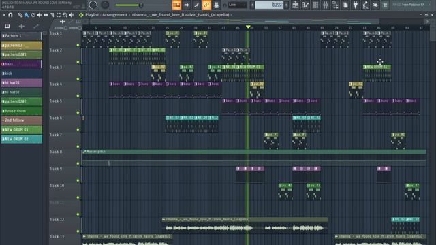Open the playlist options menu arrow

[4, 15]
